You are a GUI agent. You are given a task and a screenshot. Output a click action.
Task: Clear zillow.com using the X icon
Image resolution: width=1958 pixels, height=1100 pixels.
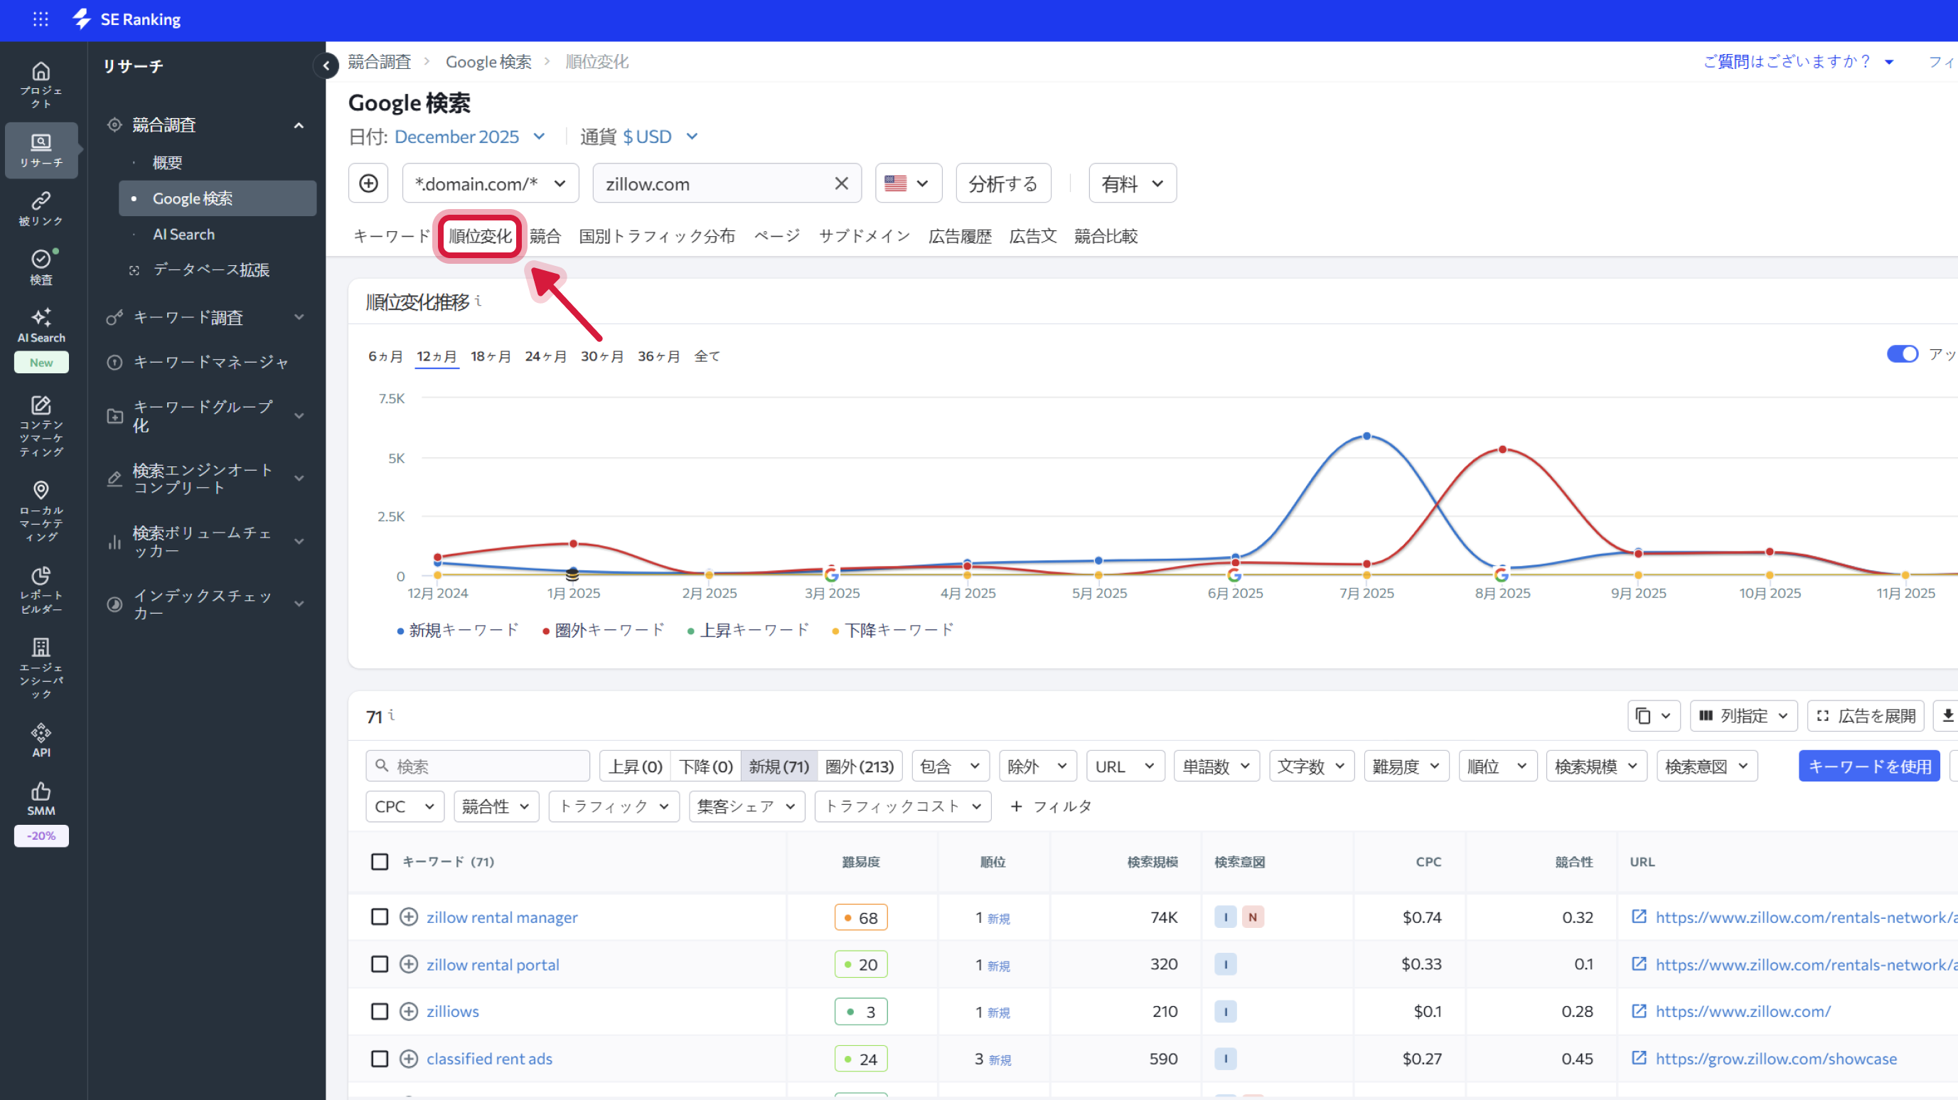[x=840, y=183]
